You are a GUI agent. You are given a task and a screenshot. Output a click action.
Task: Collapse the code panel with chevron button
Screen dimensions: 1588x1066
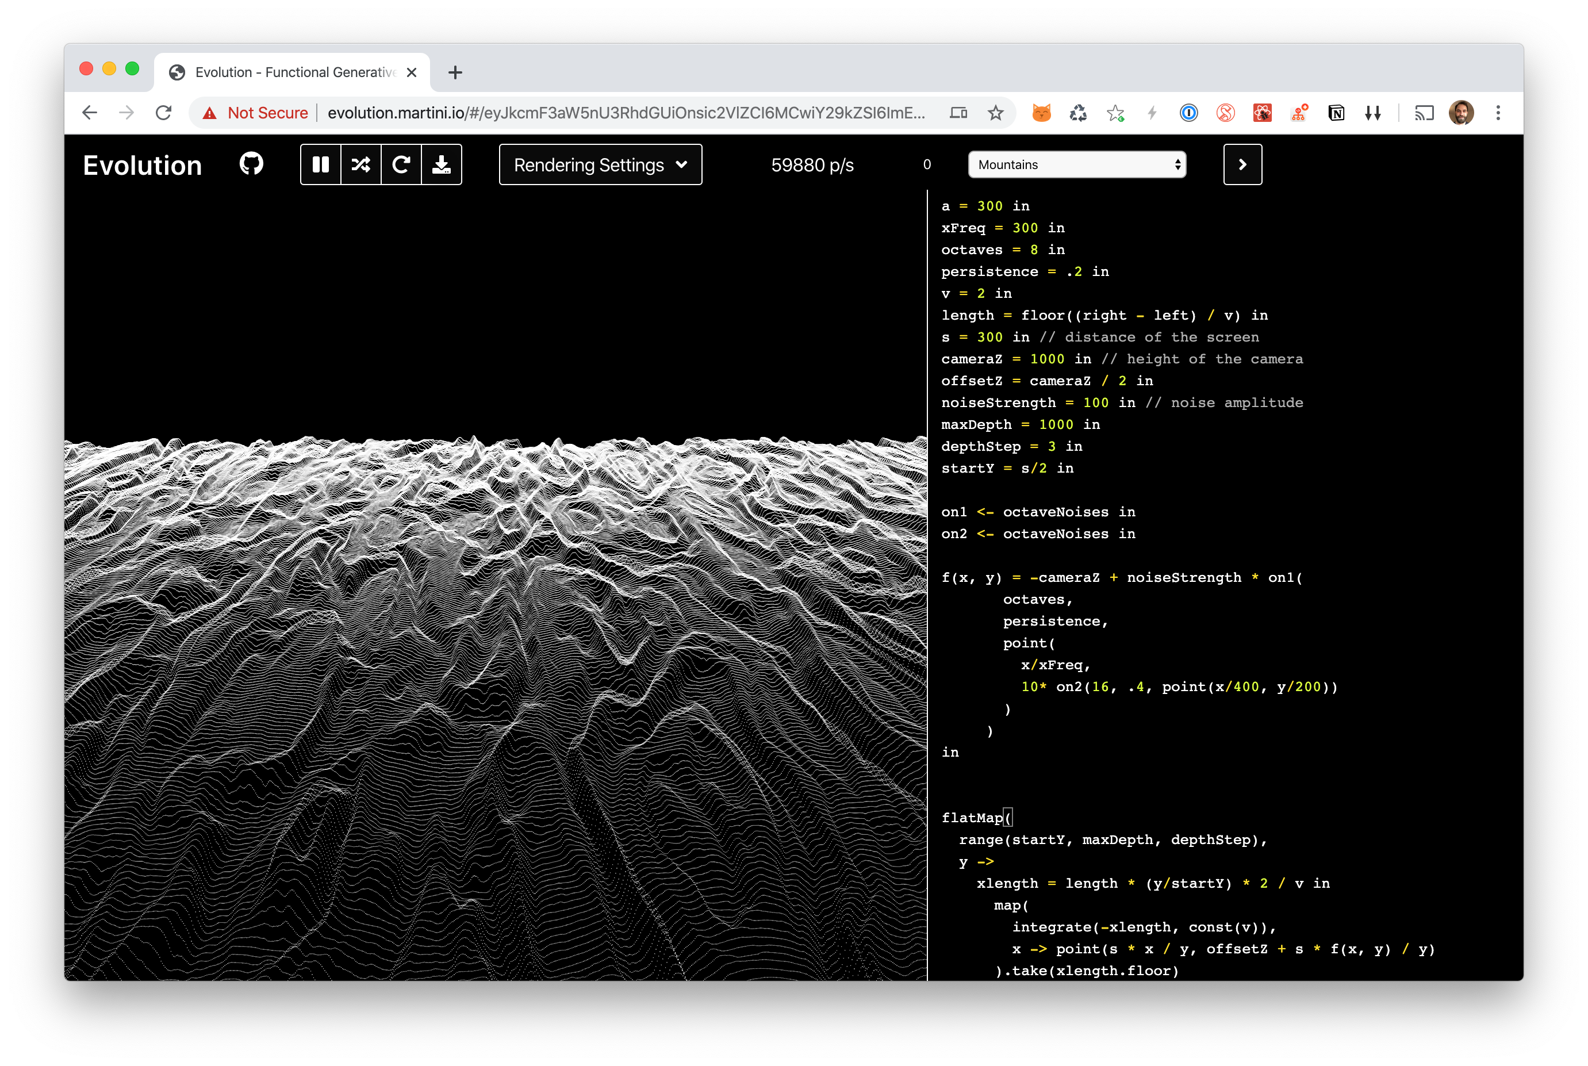tap(1242, 164)
